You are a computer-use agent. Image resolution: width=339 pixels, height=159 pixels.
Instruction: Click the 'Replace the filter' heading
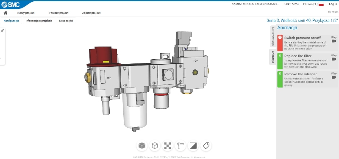pyautogui.click(x=298, y=56)
